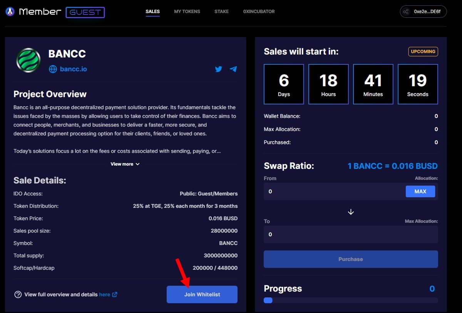
Task: Click the 6 Days countdown box
Action: point(284,84)
